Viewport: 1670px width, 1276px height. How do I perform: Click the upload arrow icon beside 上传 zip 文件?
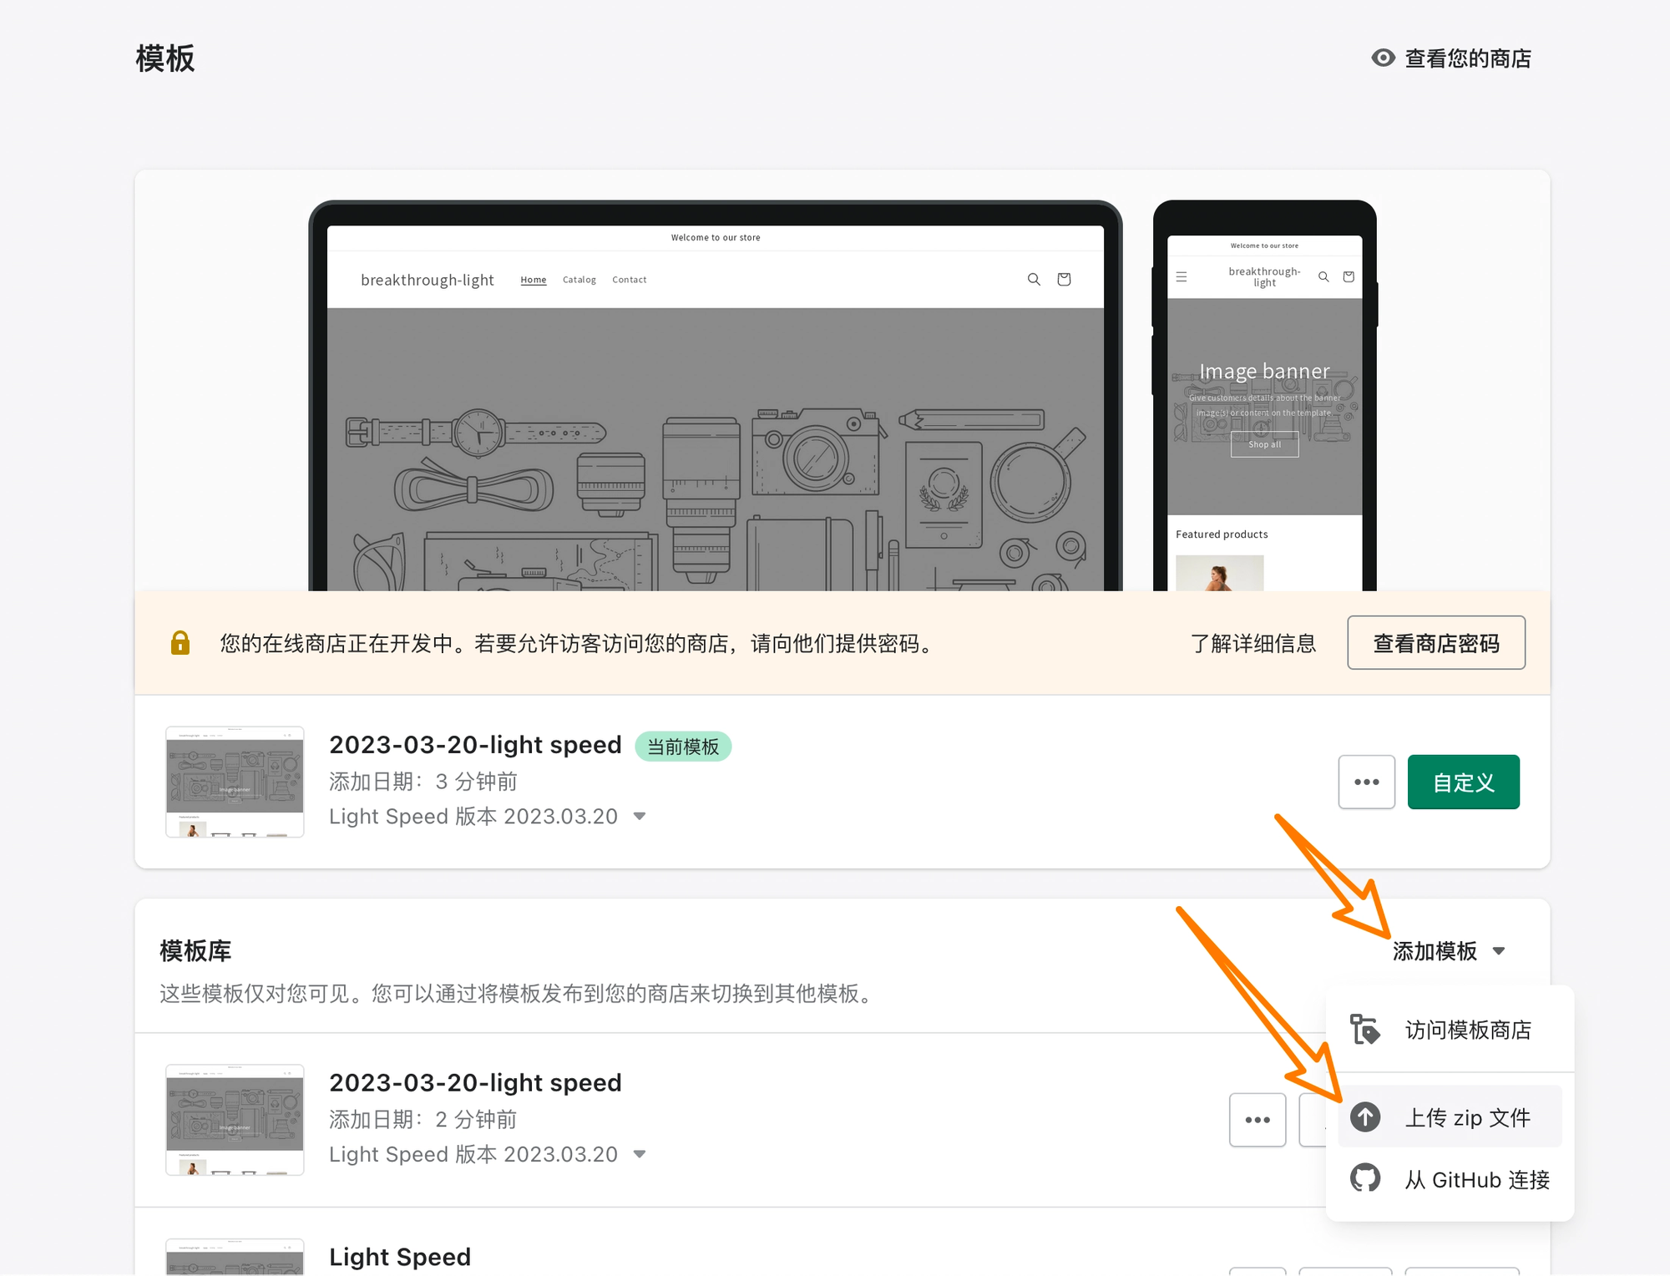point(1366,1116)
